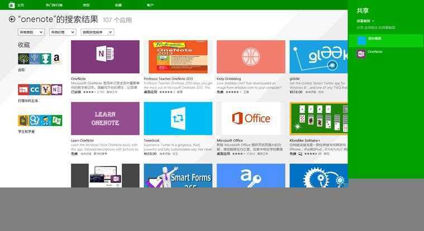Open the blue gleek Twitter app tile
Viewport: 424px width, 231px height.
tap(318, 57)
